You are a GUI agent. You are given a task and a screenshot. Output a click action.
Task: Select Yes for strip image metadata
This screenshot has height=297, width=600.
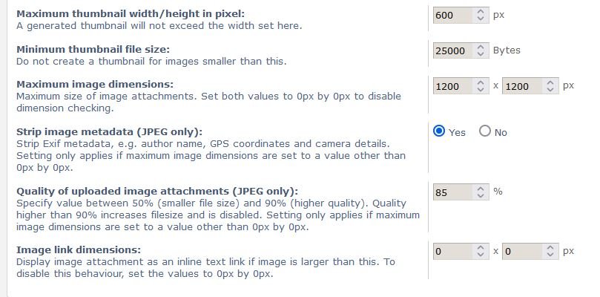(x=439, y=131)
